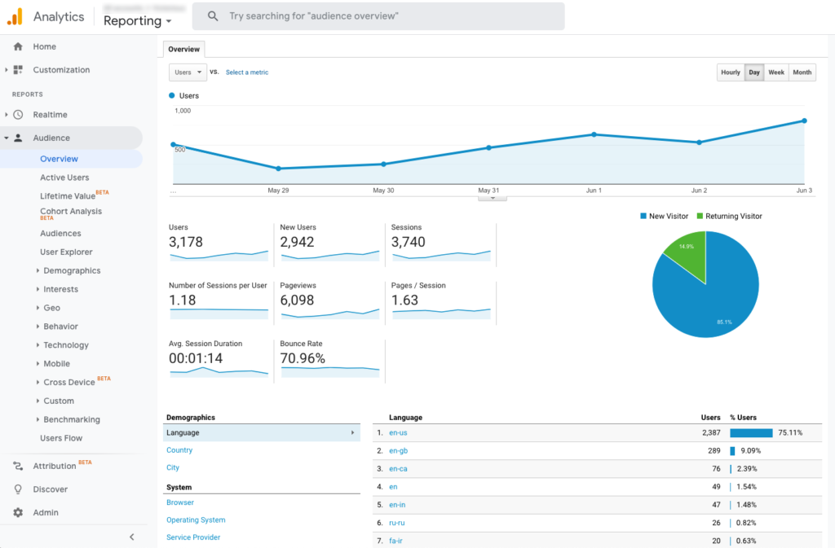The height and width of the screenshot is (548, 835).
Task: Open Attribution icon in sidebar
Action: tap(18, 467)
